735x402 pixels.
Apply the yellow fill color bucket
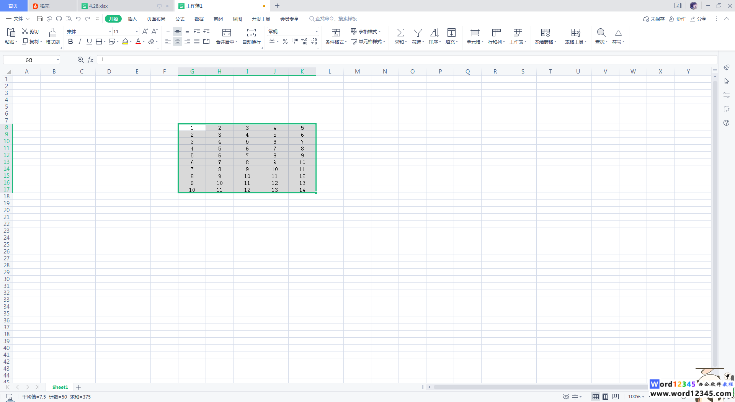tap(125, 42)
